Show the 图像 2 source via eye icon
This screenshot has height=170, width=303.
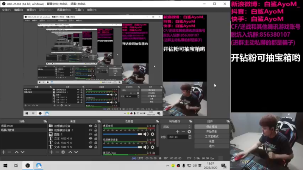tap(91, 134)
